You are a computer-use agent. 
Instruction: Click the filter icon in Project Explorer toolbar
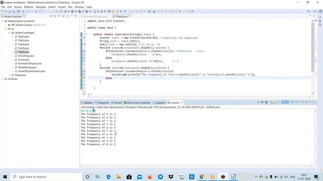tap(59, 16)
